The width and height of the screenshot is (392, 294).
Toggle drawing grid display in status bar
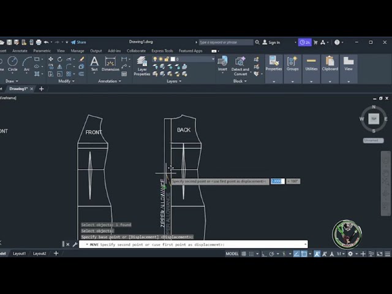click(x=244, y=254)
